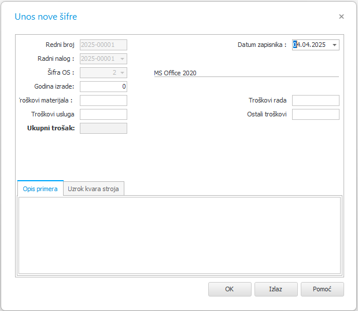The image size is (358, 311).
Task: Click the Redni broj field 2025-00001
Action: tap(104, 45)
